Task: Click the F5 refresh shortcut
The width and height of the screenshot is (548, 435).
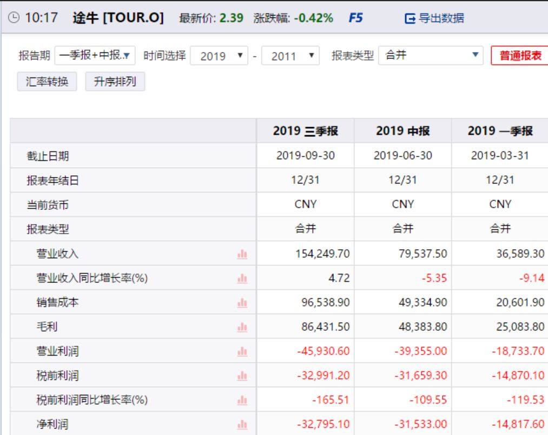Action: click(356, 18)
